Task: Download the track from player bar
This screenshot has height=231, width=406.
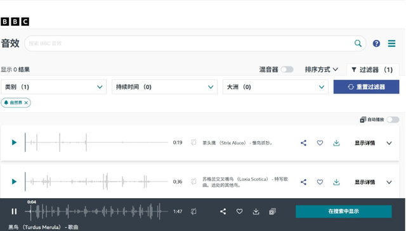Action: click(256, 211)
